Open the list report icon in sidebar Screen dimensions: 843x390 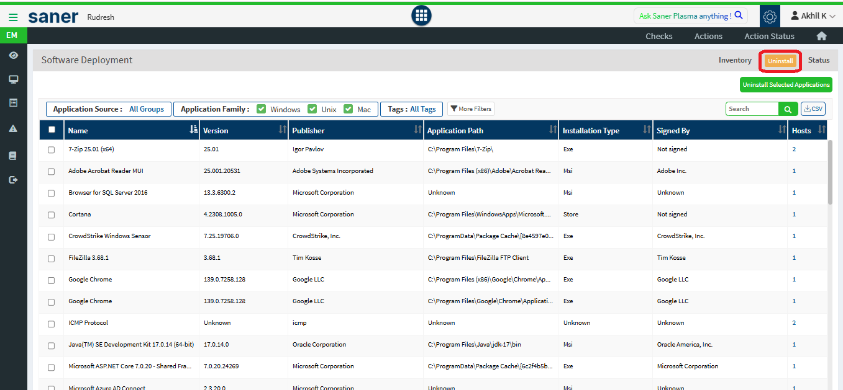pyautogui.click(x=13, y=103)
